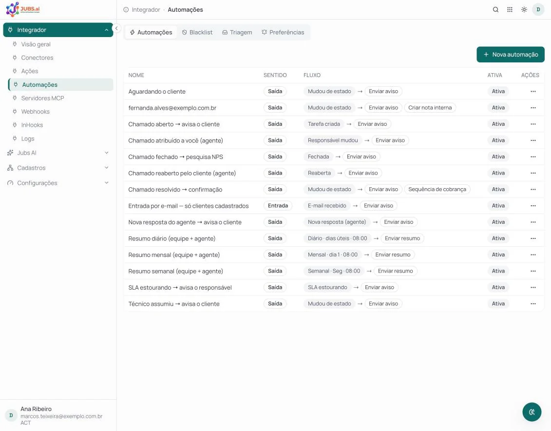Expand the Configurações sidebar section
The image size is (551, 431).
58,183
